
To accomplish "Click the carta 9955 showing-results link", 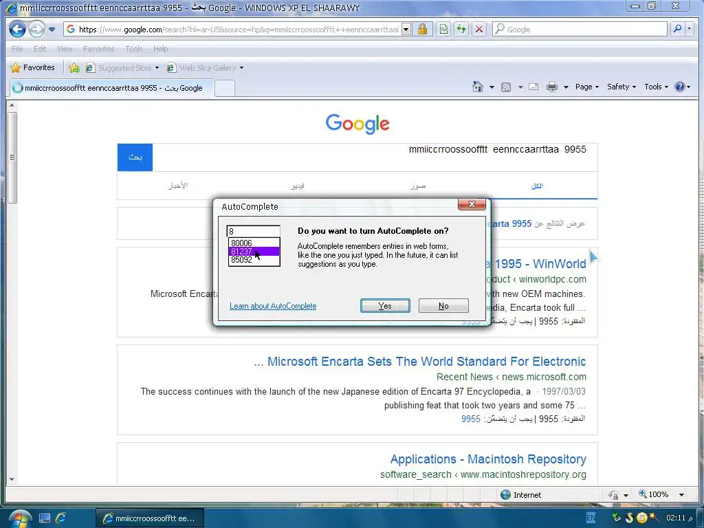I will [x=510, y=223].
